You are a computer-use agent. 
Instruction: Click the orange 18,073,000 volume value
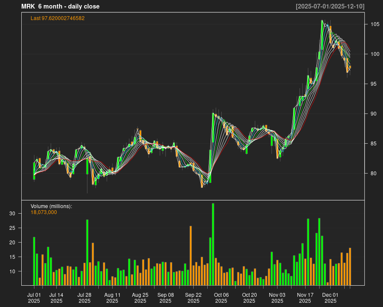44,212
